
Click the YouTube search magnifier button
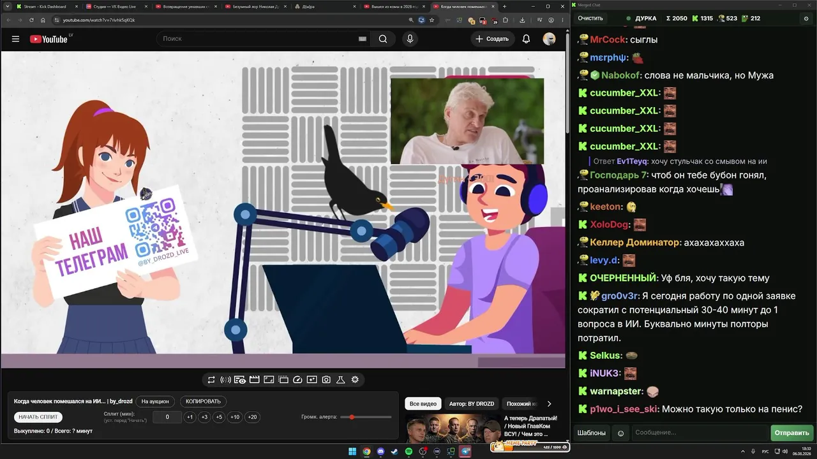383,39
